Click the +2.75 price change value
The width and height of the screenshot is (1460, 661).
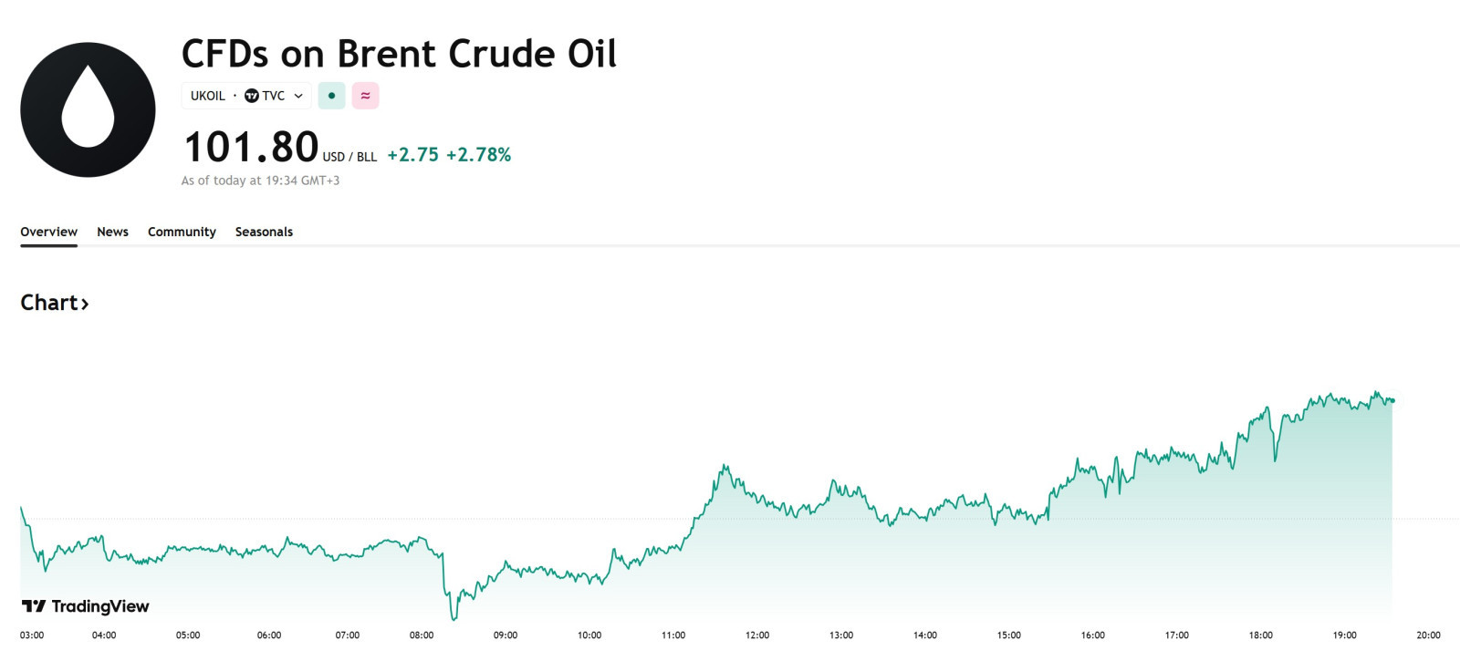coord(412,155)
